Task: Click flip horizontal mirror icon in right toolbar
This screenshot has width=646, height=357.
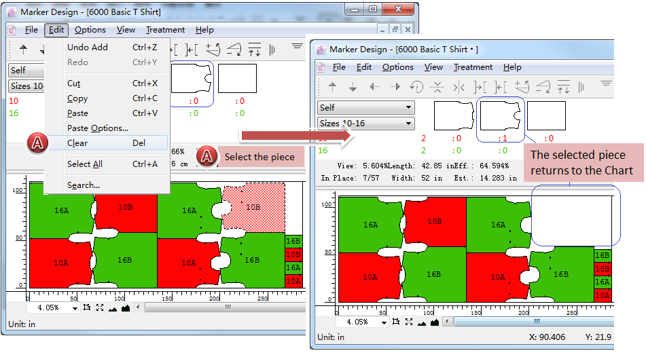Action: pos(459,87)
